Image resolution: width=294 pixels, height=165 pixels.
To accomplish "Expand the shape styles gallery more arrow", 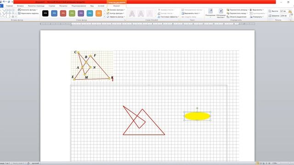I will coord(104,16).
